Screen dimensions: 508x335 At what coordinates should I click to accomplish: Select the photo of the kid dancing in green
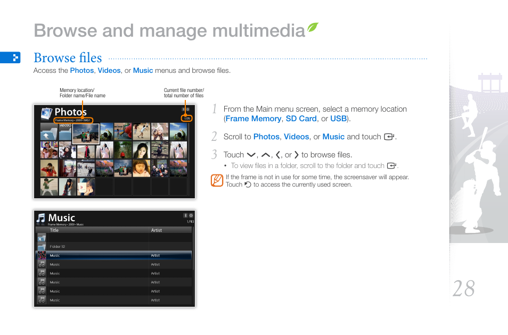tap(49, 187)
